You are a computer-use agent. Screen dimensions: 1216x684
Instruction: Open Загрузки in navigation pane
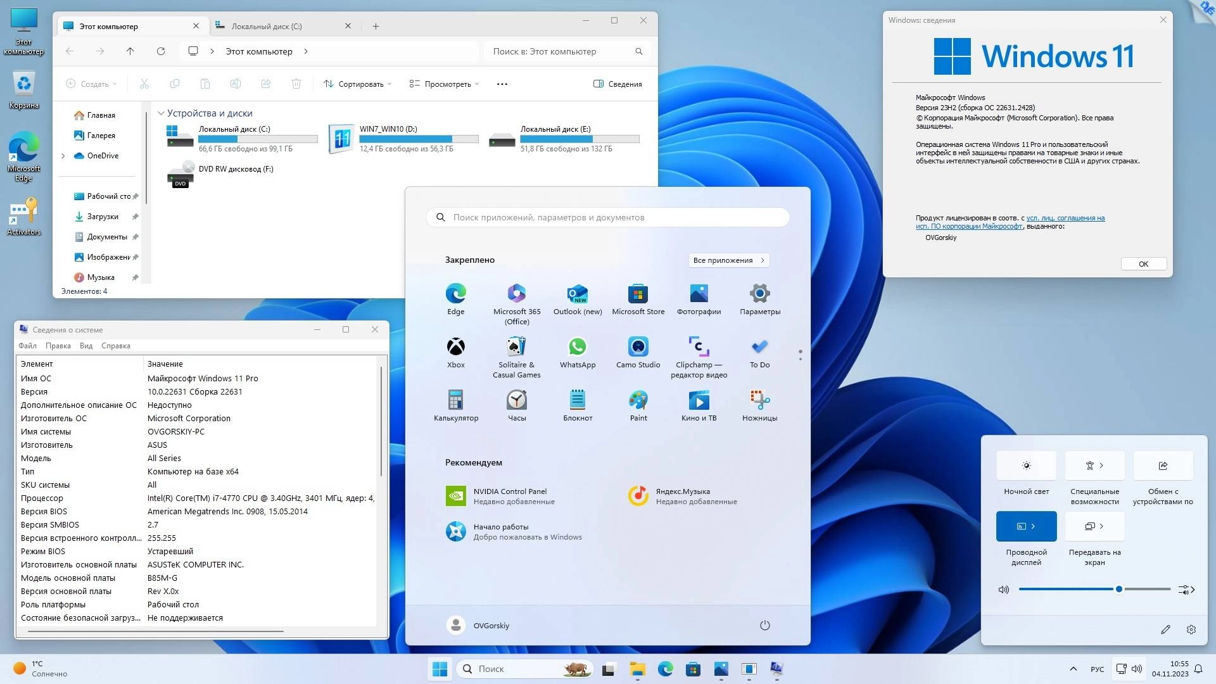pos(102,217)
